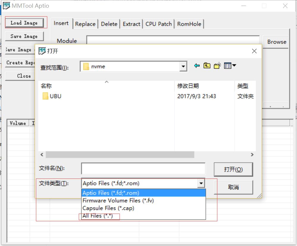Open the view menu icon in dialog

click(x=230, y=66)
